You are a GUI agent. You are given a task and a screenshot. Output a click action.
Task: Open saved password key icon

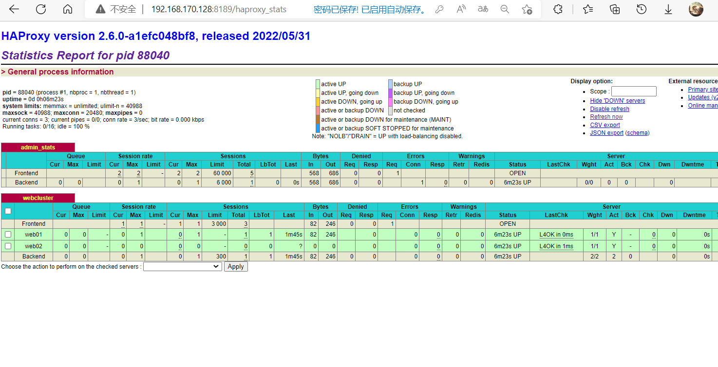[439, 9]
